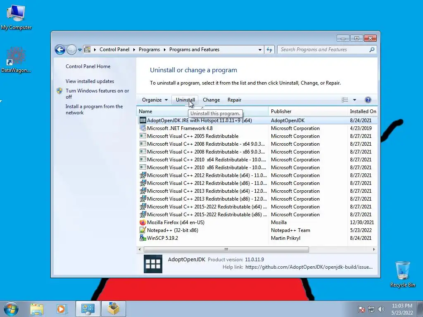Expand the root arrow before Control Panel breadcrumb
423x317 pixels.
[x=95, y=50]
